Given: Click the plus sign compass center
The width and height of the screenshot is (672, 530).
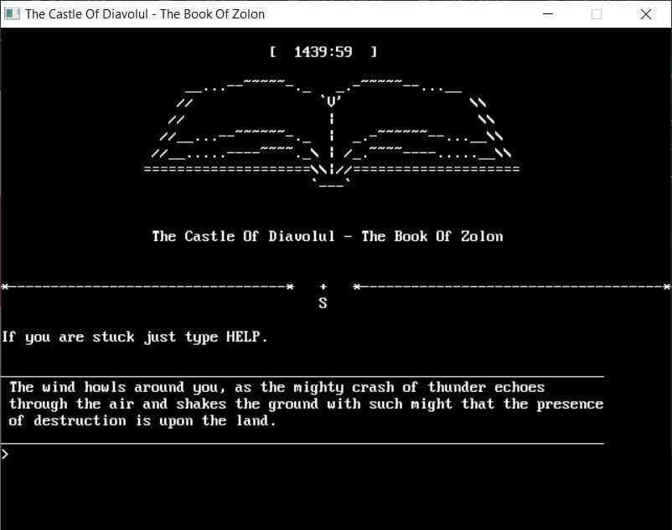Looking at the screenshot, I should coord(323,286).
